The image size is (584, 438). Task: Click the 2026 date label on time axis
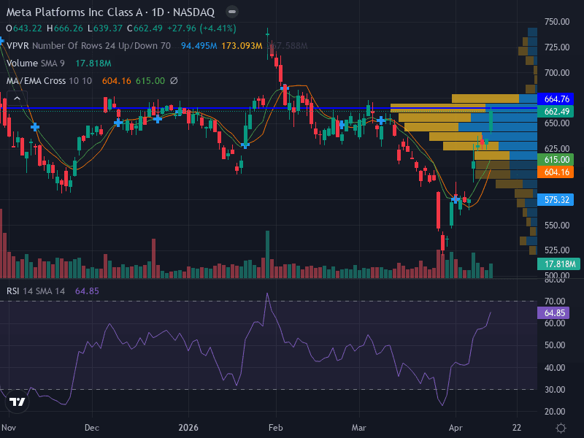[188, 428]
